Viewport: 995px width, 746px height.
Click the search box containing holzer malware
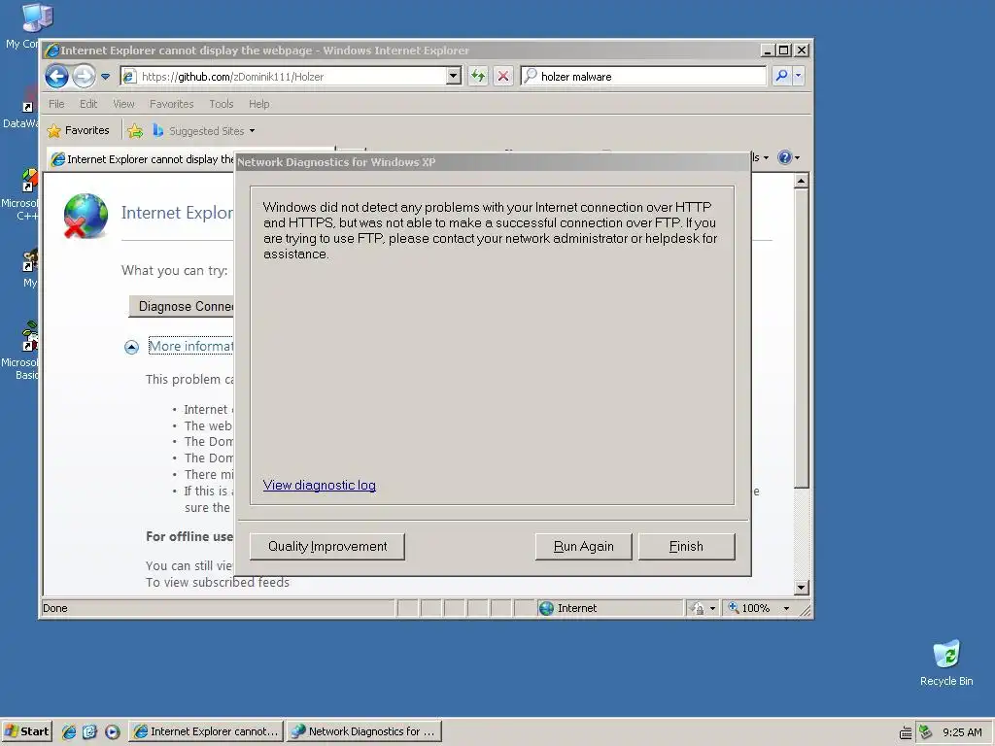[643, 77]
